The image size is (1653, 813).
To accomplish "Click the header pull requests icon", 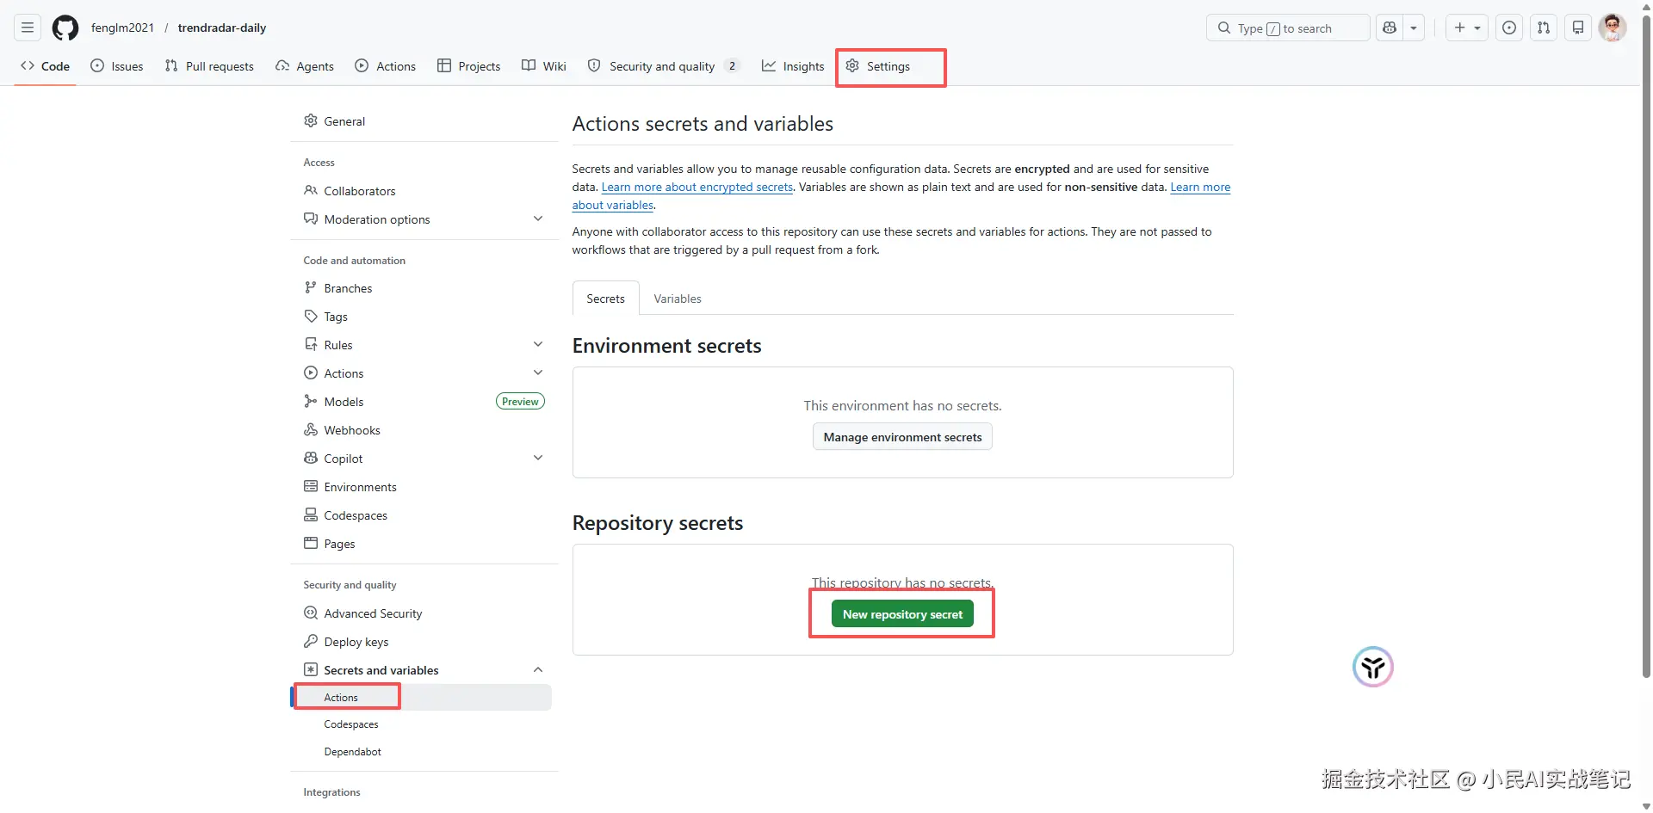I will (1543, 28).
